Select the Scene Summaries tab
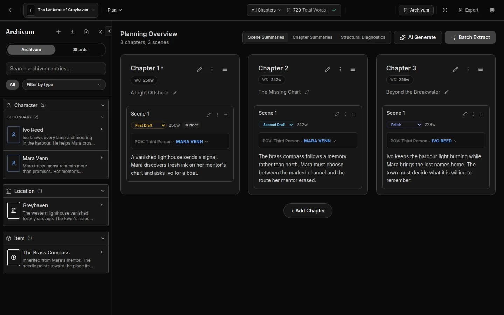Image resolution: width=504 pixels, height=315 pixels. coord(266,37)
